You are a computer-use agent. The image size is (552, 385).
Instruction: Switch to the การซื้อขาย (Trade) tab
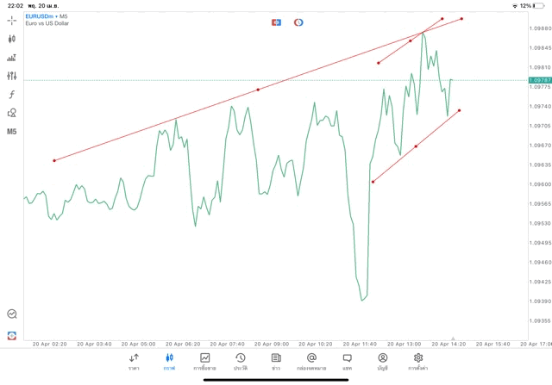point(204,361)
